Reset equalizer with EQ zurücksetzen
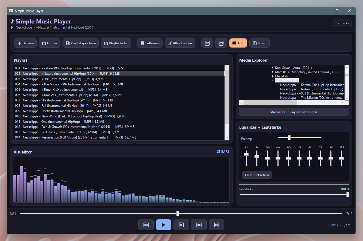The height and width of the screenshot is (241, 363). tap(257, 175)
